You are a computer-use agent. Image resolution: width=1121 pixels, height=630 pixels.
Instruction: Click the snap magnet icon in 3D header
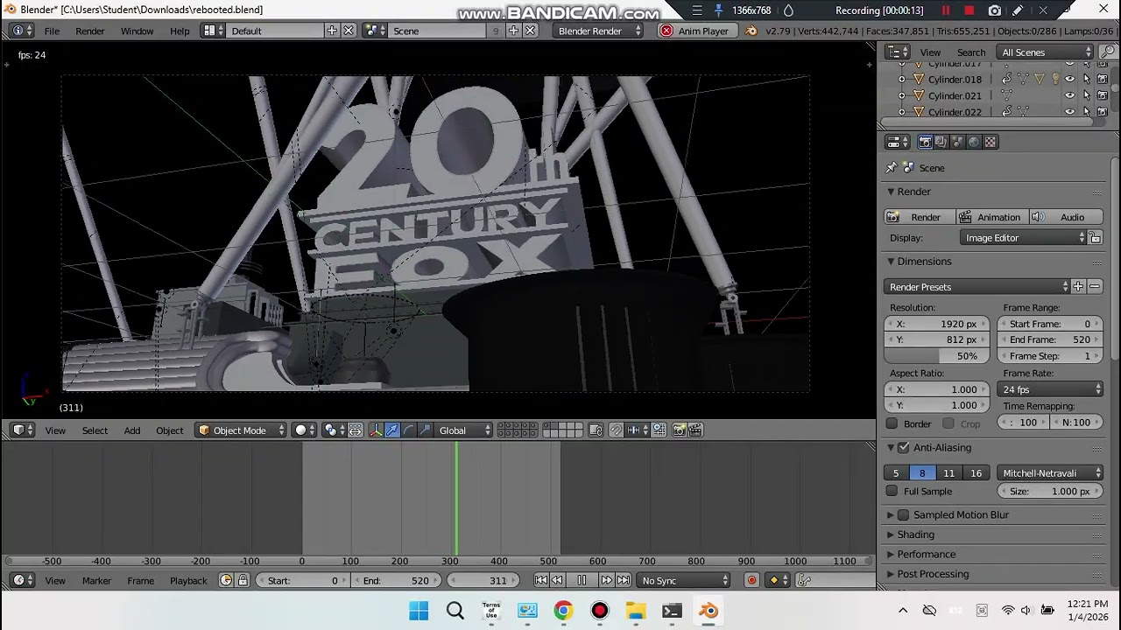616,430
